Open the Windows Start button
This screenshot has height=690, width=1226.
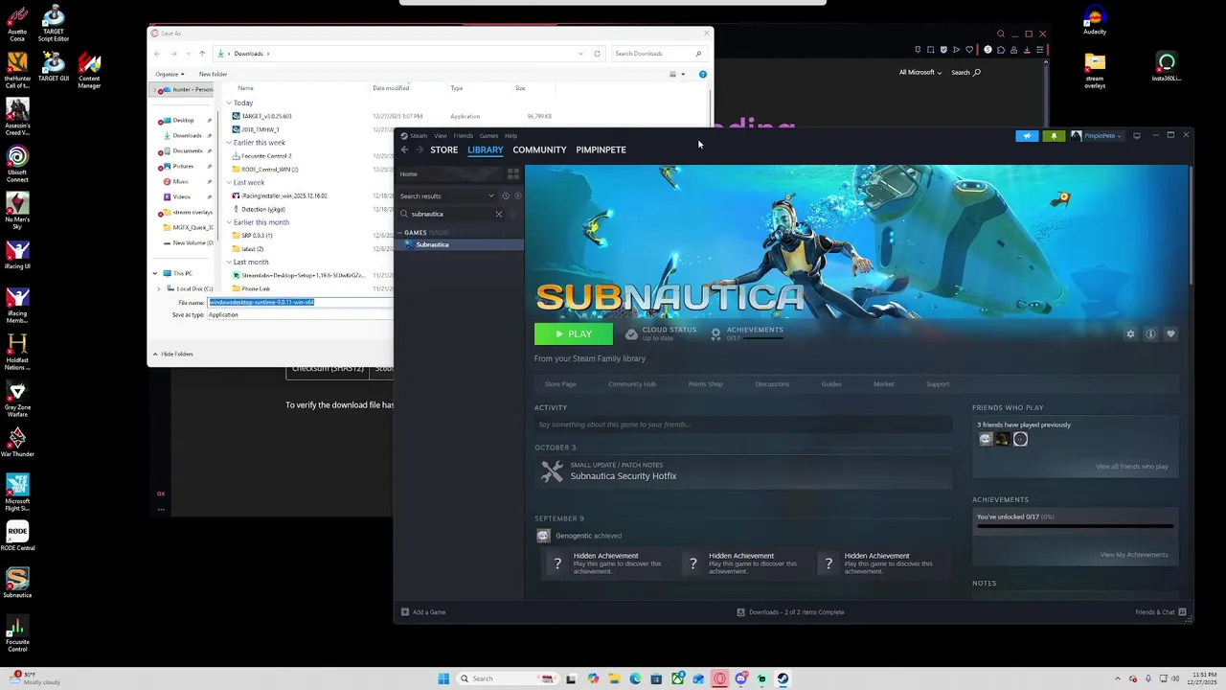coord(443,678)
